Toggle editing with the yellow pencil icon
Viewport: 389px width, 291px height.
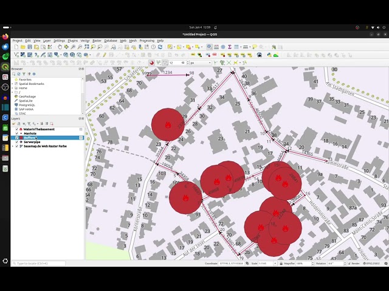click(x=105, y=55)
